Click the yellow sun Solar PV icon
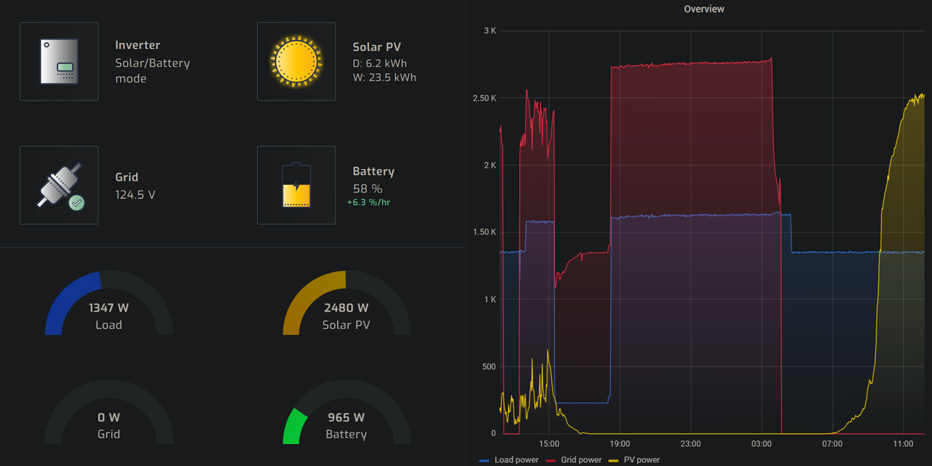Screen dimensions: 932x466 tap(296, 61)
